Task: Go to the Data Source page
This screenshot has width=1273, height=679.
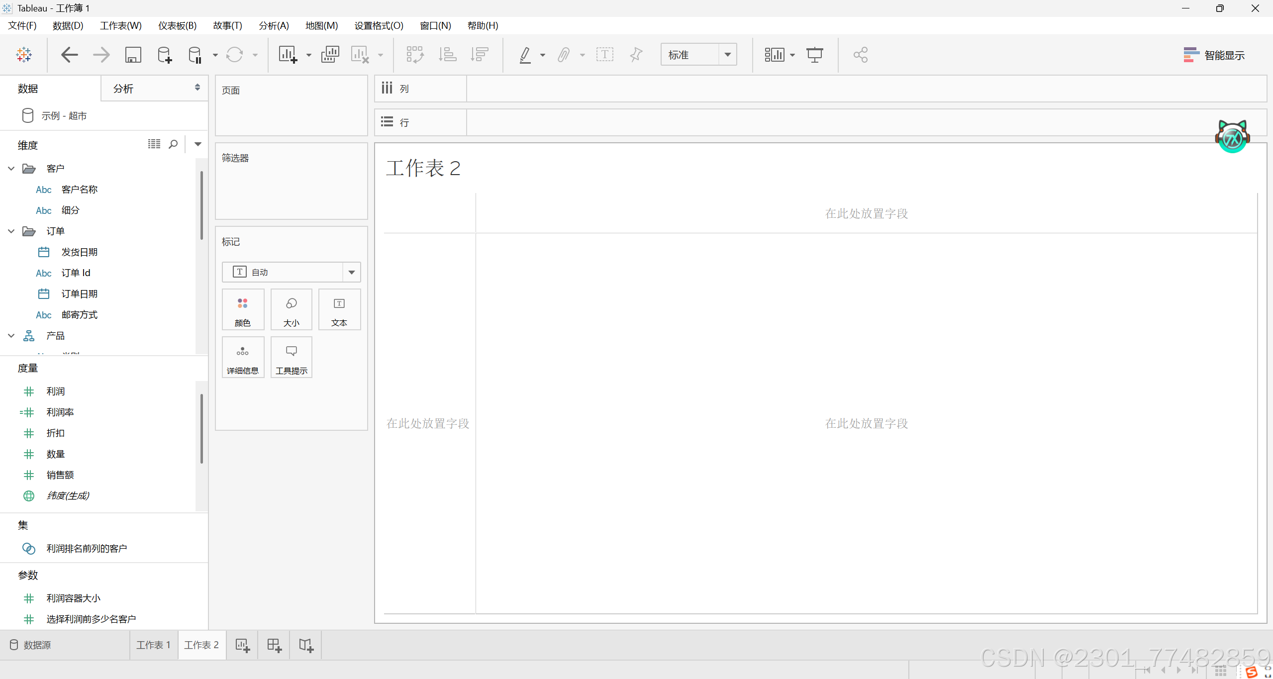Action: tap(31, 645)
